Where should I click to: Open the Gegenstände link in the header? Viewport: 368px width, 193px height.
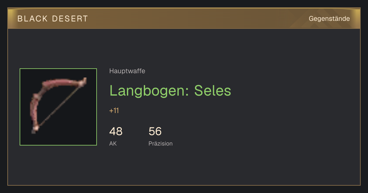(329, 19)
